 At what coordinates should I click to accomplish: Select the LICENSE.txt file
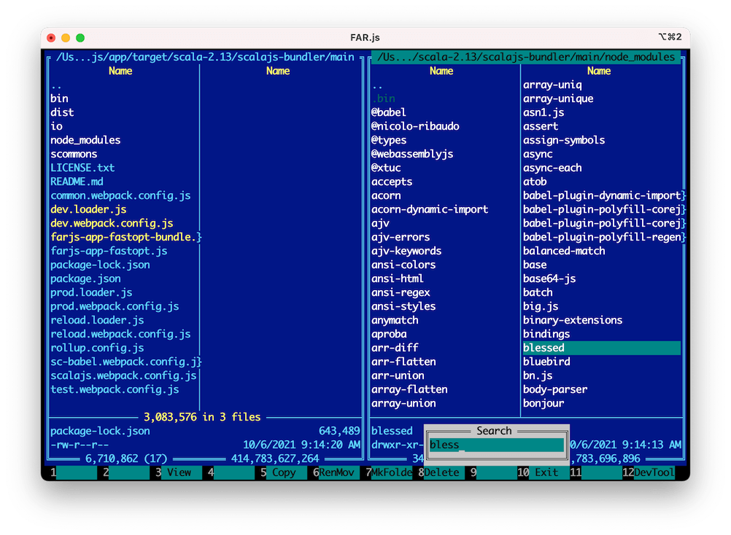coord(83,168)
